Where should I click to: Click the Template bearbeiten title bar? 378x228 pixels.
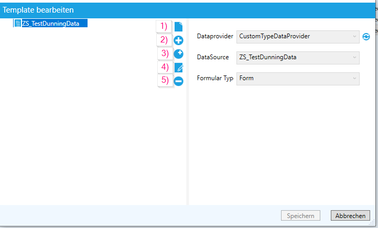[x=188, y=10]
